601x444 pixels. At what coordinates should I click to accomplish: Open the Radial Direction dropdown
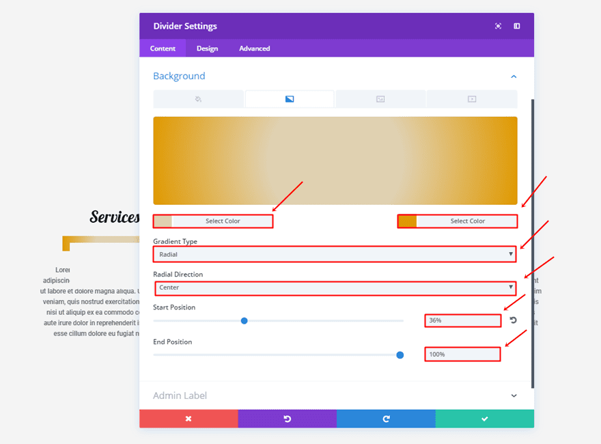(x=335, y=288)
